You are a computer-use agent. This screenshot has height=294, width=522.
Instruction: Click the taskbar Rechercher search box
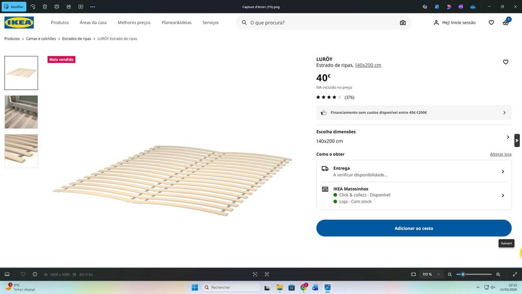(232, 287)
